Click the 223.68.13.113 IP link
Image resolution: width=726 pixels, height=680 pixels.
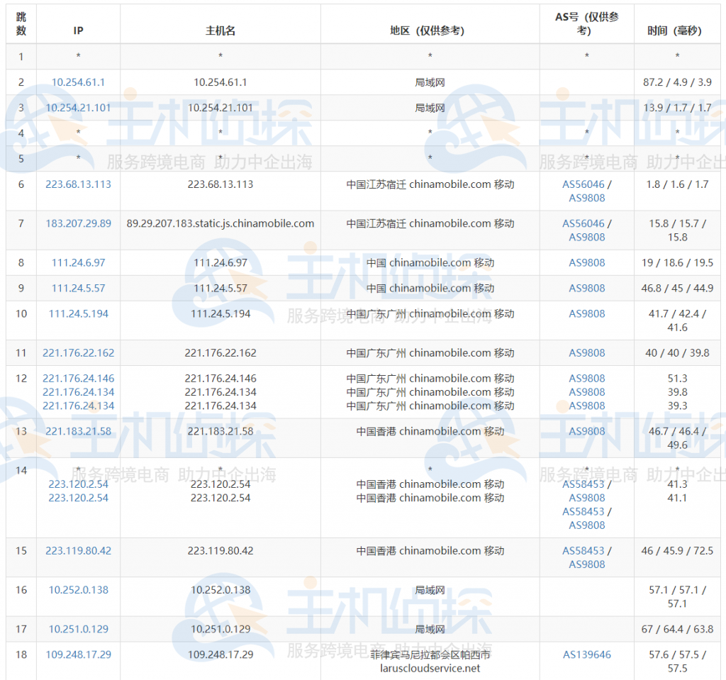pyautogui.click(x=78, y=184)
